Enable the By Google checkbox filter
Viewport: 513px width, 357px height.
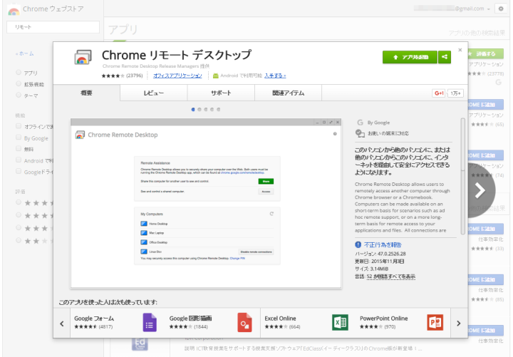[x=19, y=138]
